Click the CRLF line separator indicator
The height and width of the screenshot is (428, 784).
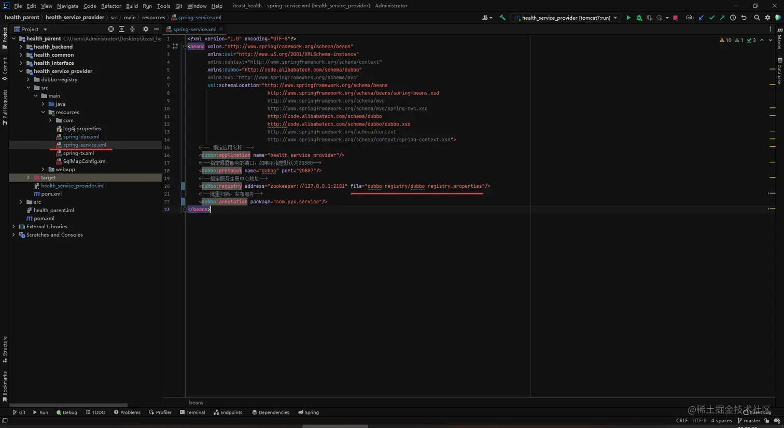[682, 421]
